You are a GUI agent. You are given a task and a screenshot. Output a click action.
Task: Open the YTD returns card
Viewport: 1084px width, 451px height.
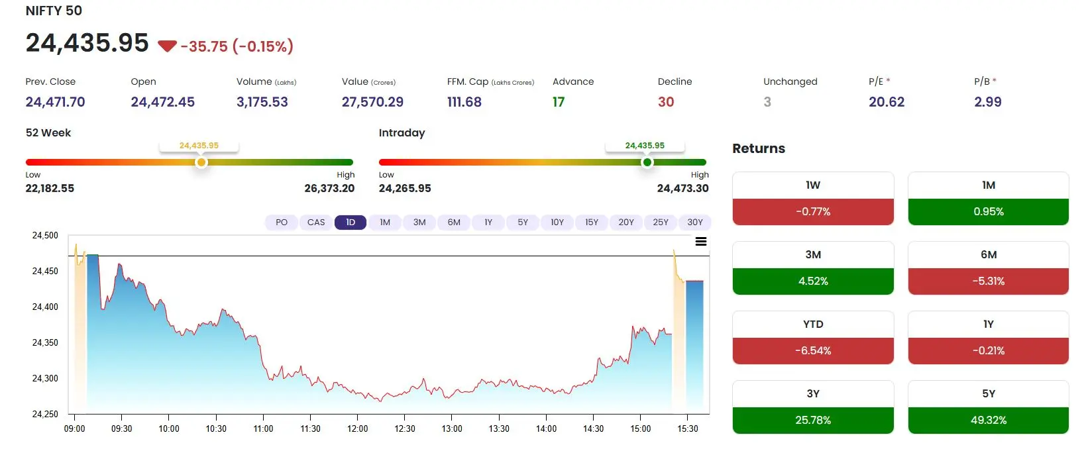[813, 338]
